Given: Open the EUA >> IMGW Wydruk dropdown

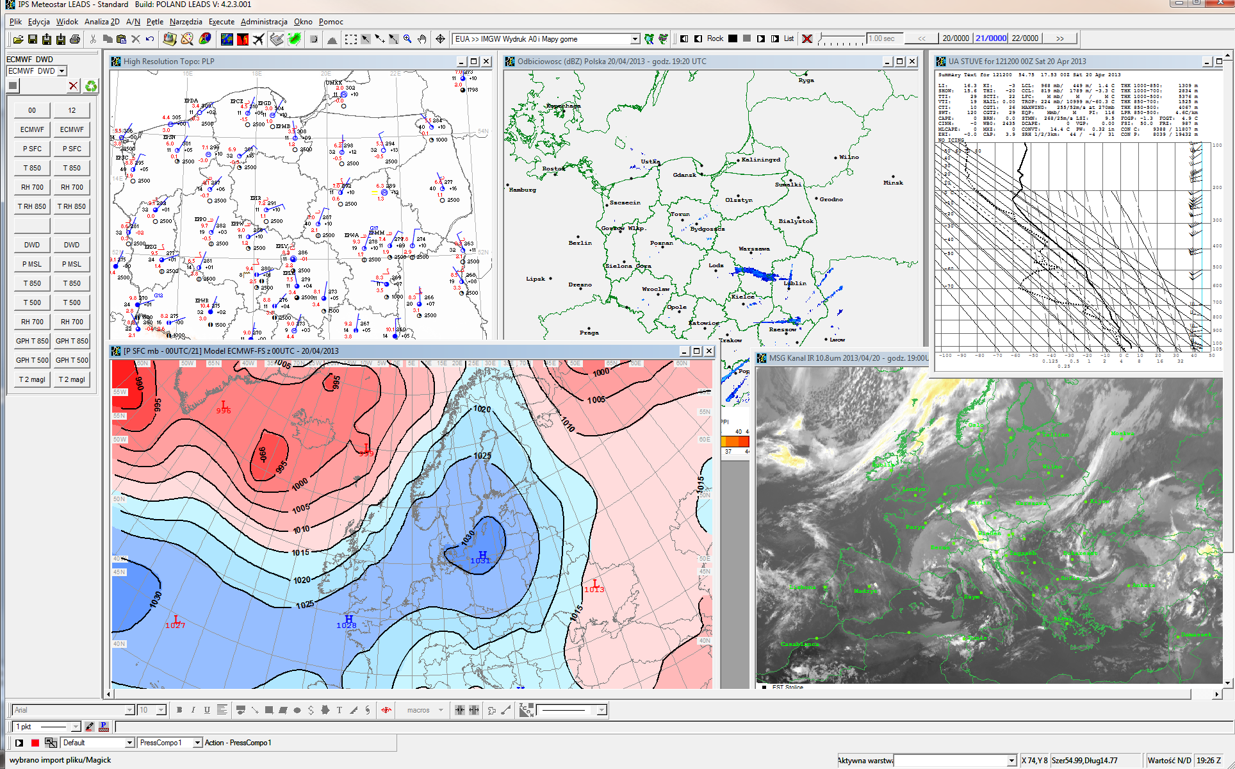Looking at the screenshot, I should coord(635,39).
